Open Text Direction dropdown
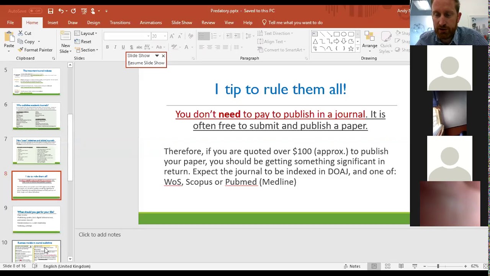 pos(275,33)
